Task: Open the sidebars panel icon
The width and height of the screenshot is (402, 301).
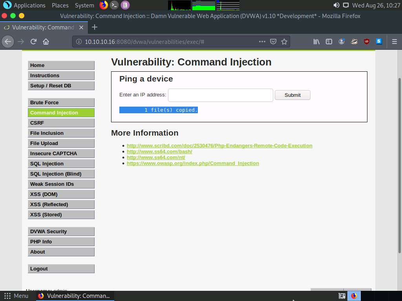Action: pyautogui.click(x=329, y=41)
